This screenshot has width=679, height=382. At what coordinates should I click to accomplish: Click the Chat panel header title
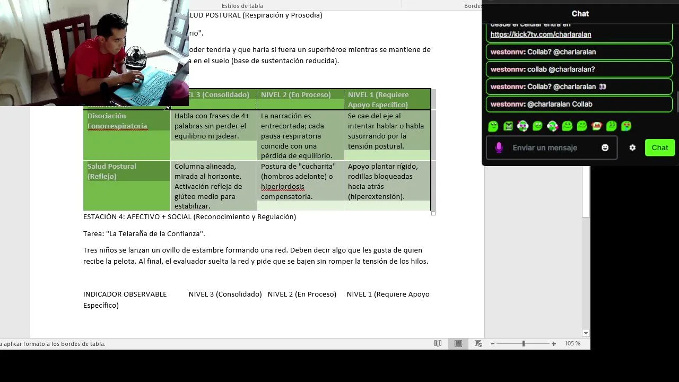tap(580, 14)
